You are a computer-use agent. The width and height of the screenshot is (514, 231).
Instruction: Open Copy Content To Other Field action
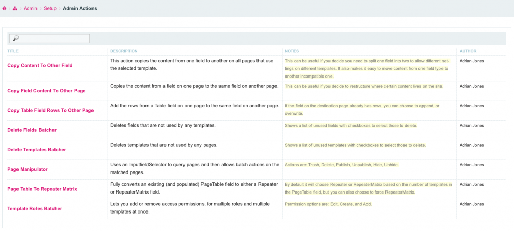click(40, 65)
